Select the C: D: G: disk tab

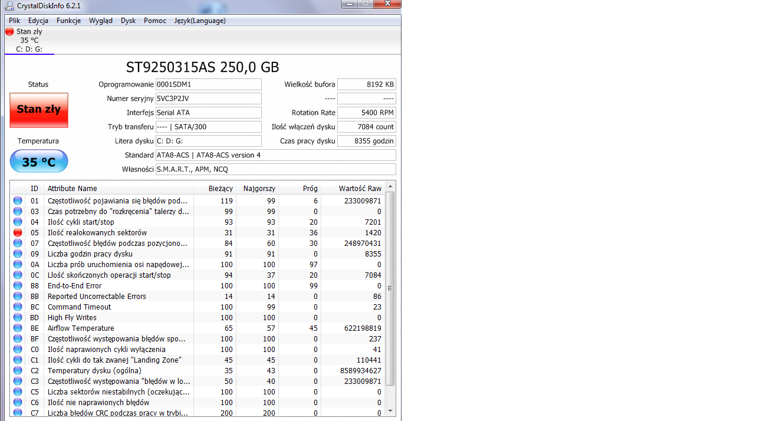[x=29, y=40]
